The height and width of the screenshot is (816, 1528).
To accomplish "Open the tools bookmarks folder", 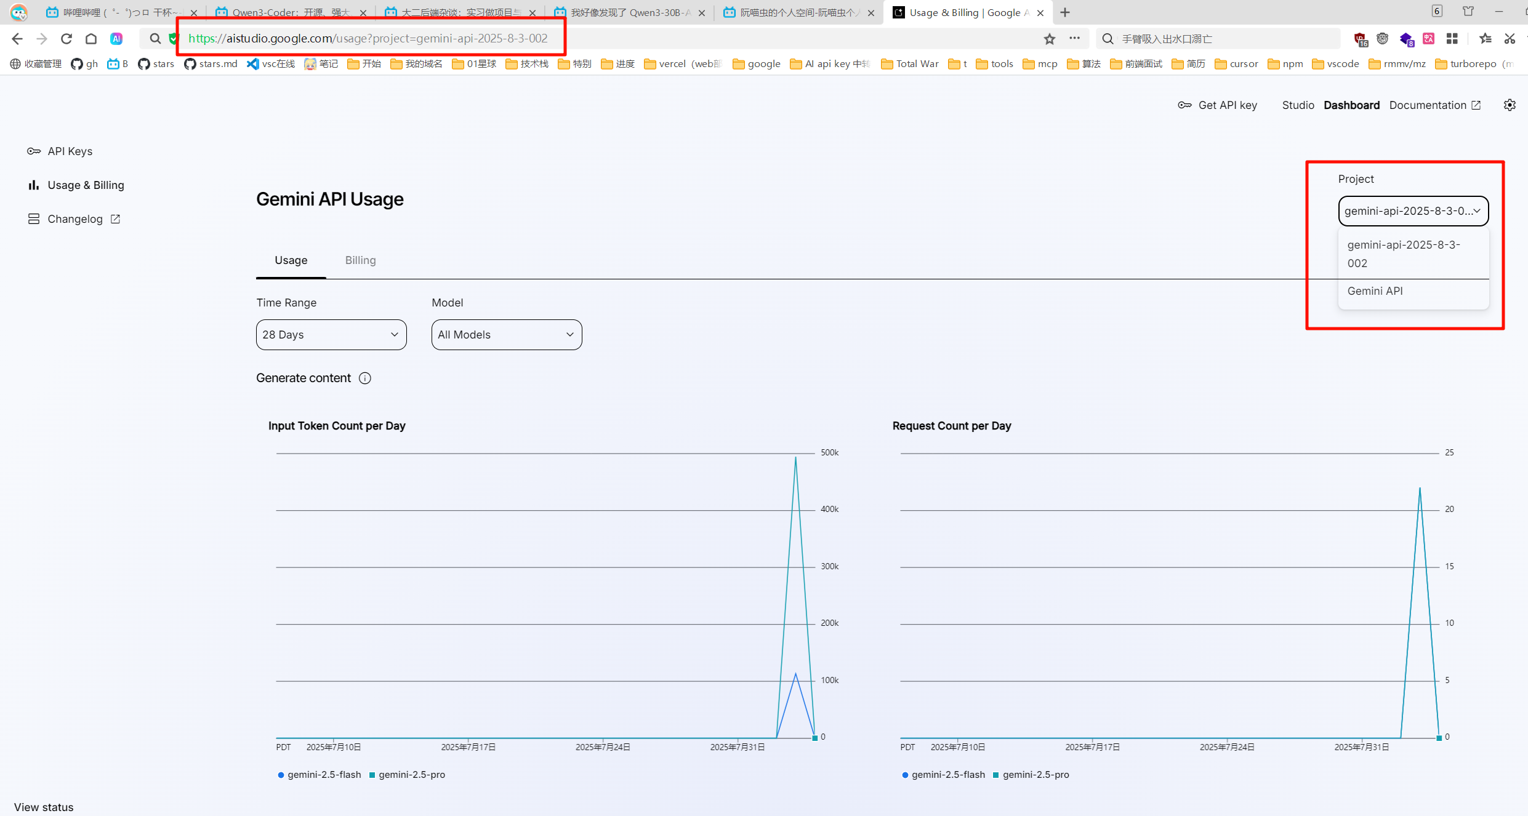I will [x=994, y=64].
